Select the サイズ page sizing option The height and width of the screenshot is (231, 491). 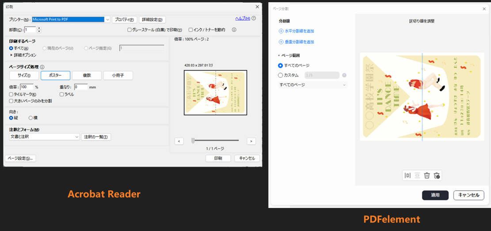(x=24, y=76)
